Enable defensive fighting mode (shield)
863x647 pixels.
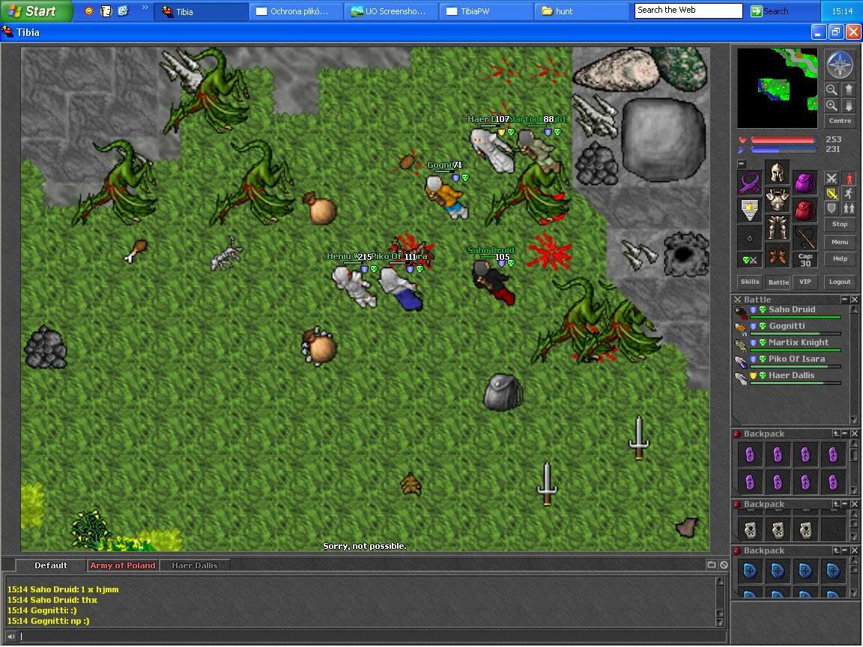tap(832, 208)
